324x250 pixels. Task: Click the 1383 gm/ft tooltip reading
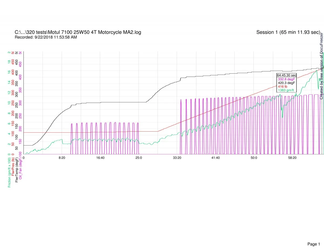point(286,90)
